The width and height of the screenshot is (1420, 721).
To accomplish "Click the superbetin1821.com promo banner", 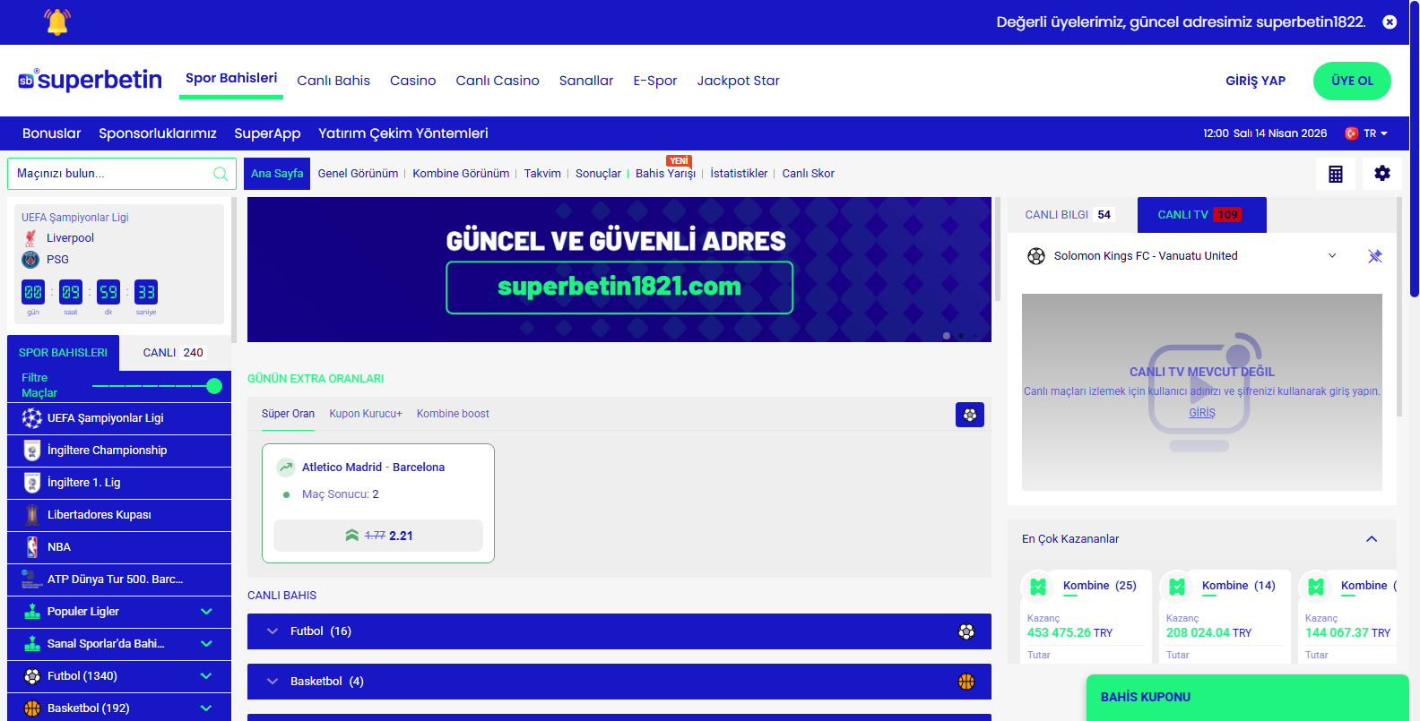I will pos(619,270).
